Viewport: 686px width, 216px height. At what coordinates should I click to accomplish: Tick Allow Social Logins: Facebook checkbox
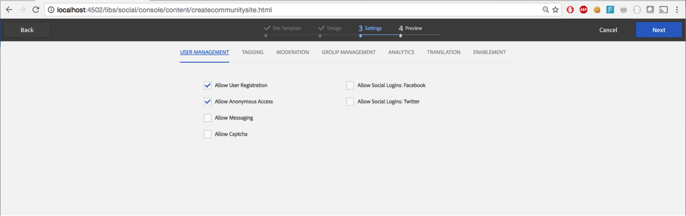(x=350, y=85)
